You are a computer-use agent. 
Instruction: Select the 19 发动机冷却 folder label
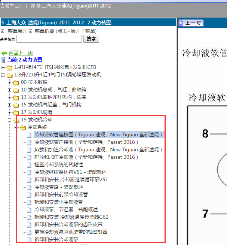coord(37,120)
